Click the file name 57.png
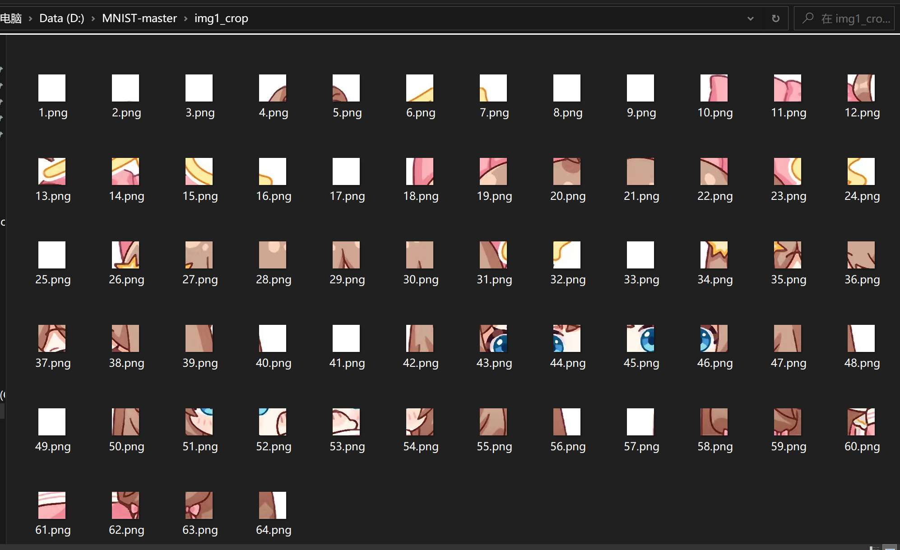900x550 pixels. (x=641, y=447)
